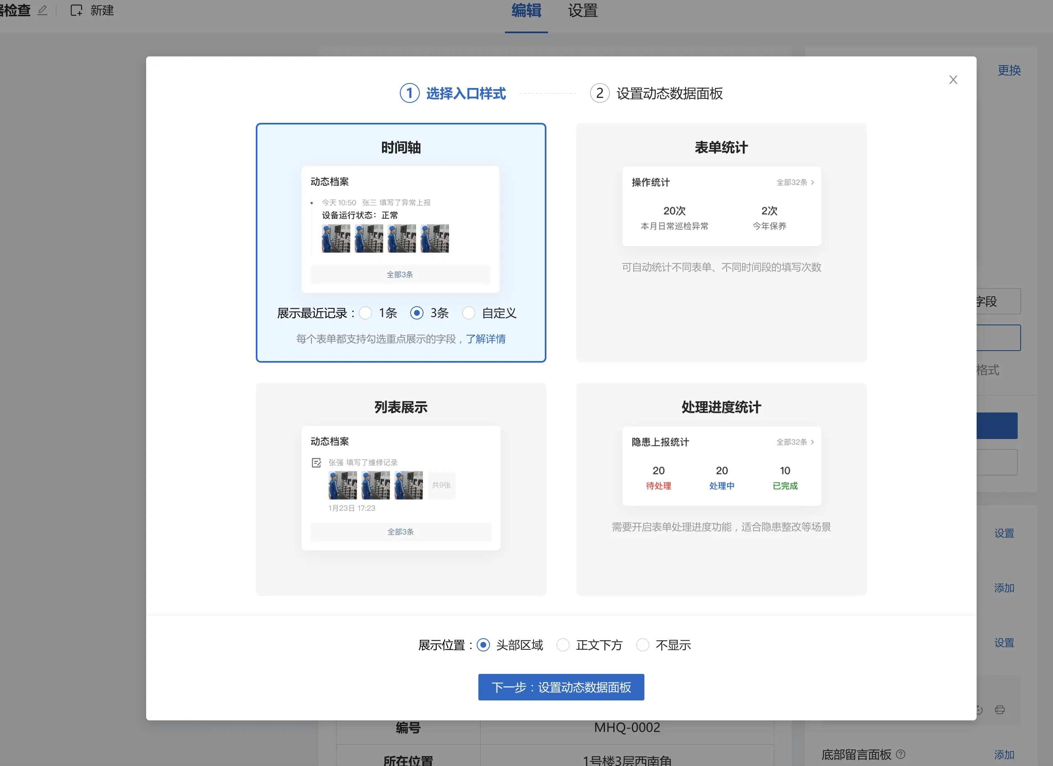
Task: Select the 3条 radio option
Action: pyautogui.click(x=416, y=313)
